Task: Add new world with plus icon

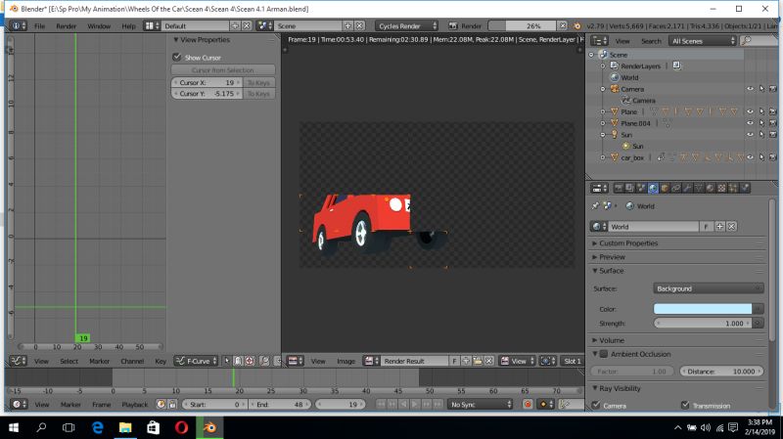Action: [x=719, y=227]
